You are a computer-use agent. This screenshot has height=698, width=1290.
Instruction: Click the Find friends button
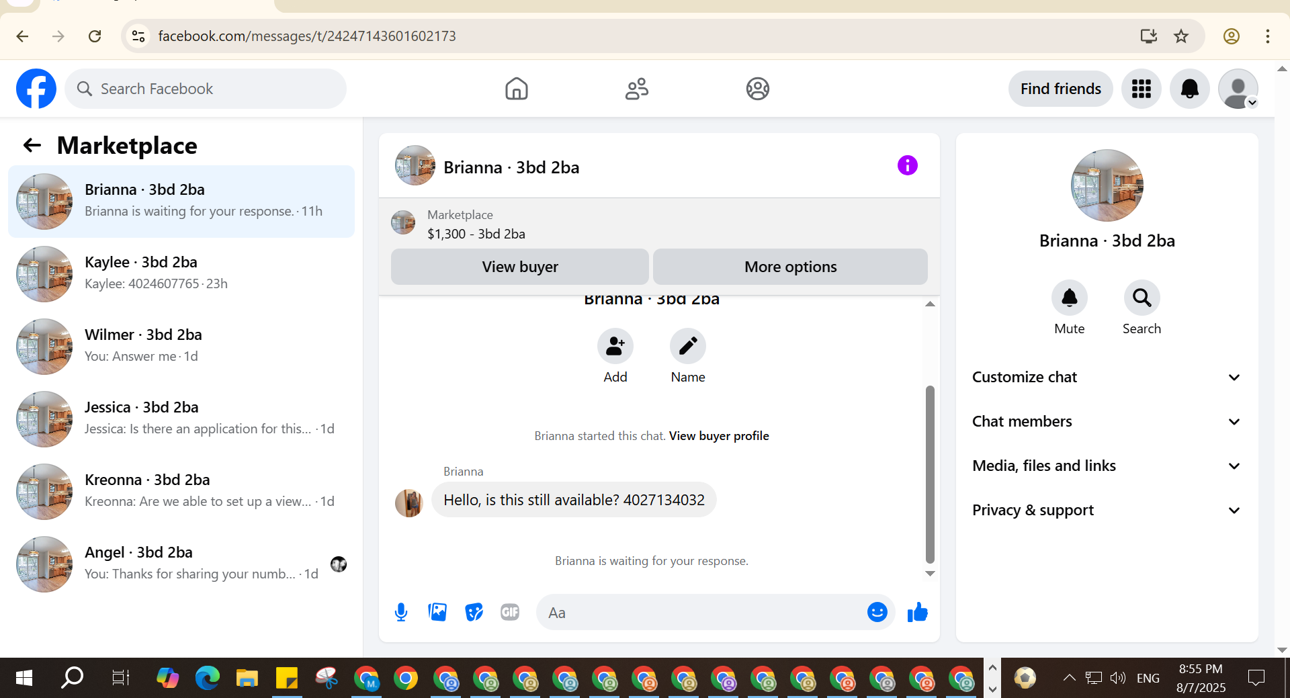pyautogui.click(x=1060, y=89)
